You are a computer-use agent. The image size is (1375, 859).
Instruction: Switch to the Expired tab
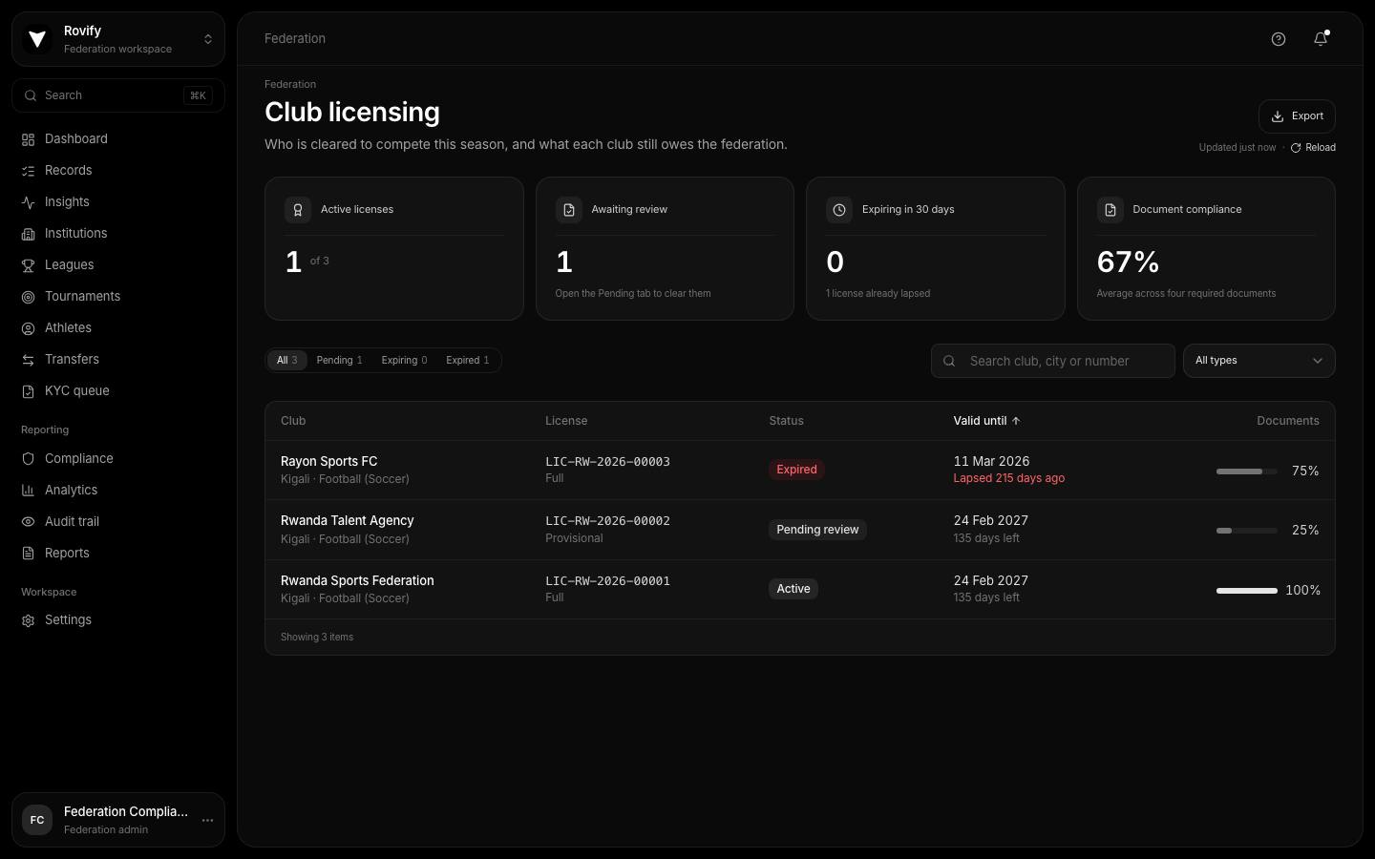pos(467,361)
